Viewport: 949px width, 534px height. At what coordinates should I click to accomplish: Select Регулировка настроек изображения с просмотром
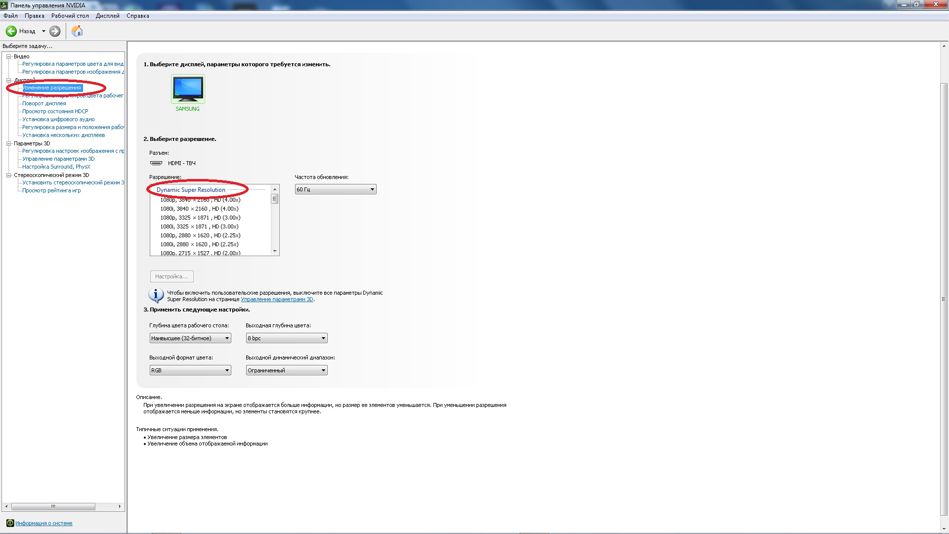tap(73, 151)
